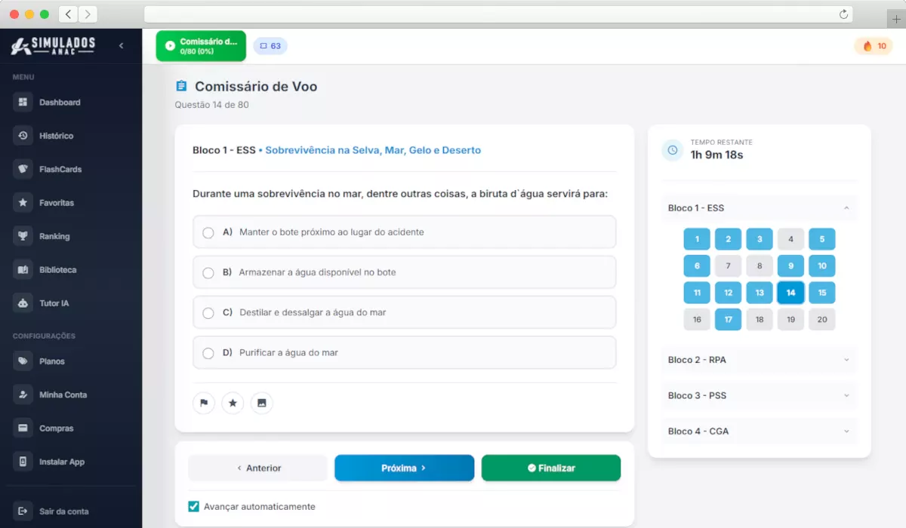The height and width of the screenshot is (528, 906).
Task: Mark question 14 as favorite with the star
Action: (x=233, y=403)
